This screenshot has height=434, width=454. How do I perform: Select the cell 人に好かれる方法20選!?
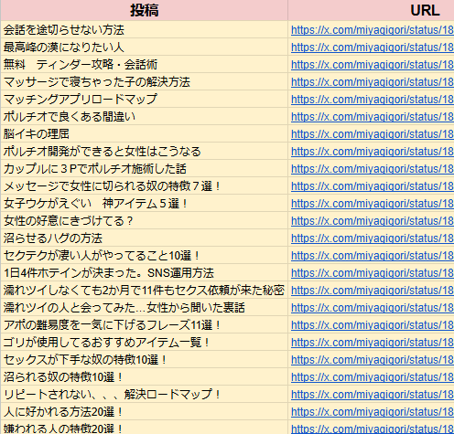pyautogui.click(x=145, y=411)
